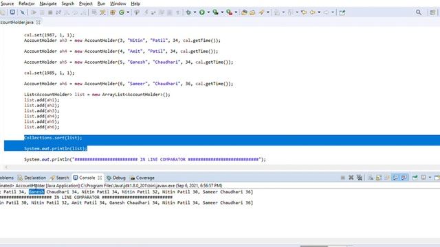Open the Window menu
Viewport: 440px width, 247px height.
click(x=118, y=3)
